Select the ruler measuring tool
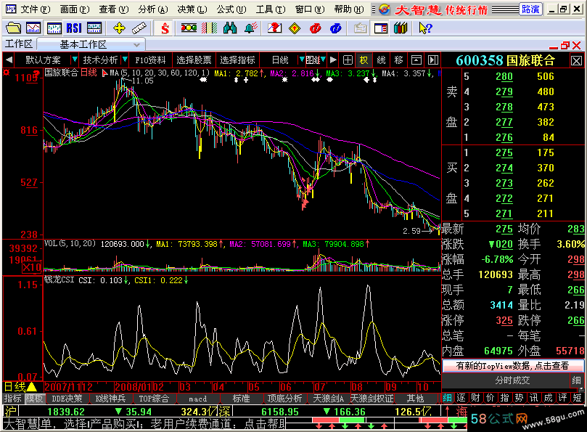This screenshot has height=432, width=587. pyautogui.click(x=139, y=28)
